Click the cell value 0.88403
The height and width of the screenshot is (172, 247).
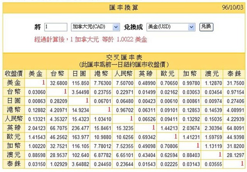click(191, 155)
